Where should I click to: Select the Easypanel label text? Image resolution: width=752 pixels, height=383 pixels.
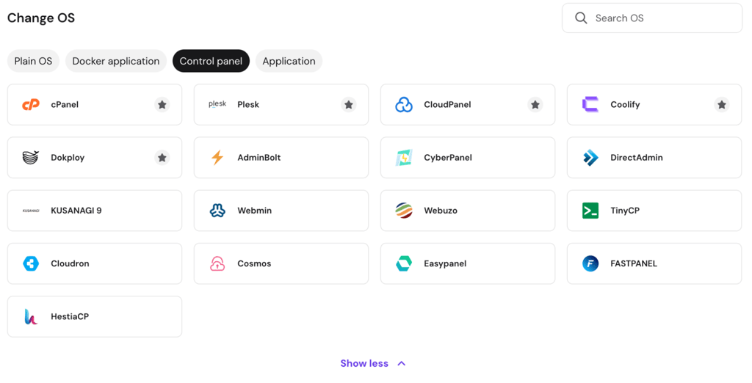pyautogui.click(x=445, y=263)
